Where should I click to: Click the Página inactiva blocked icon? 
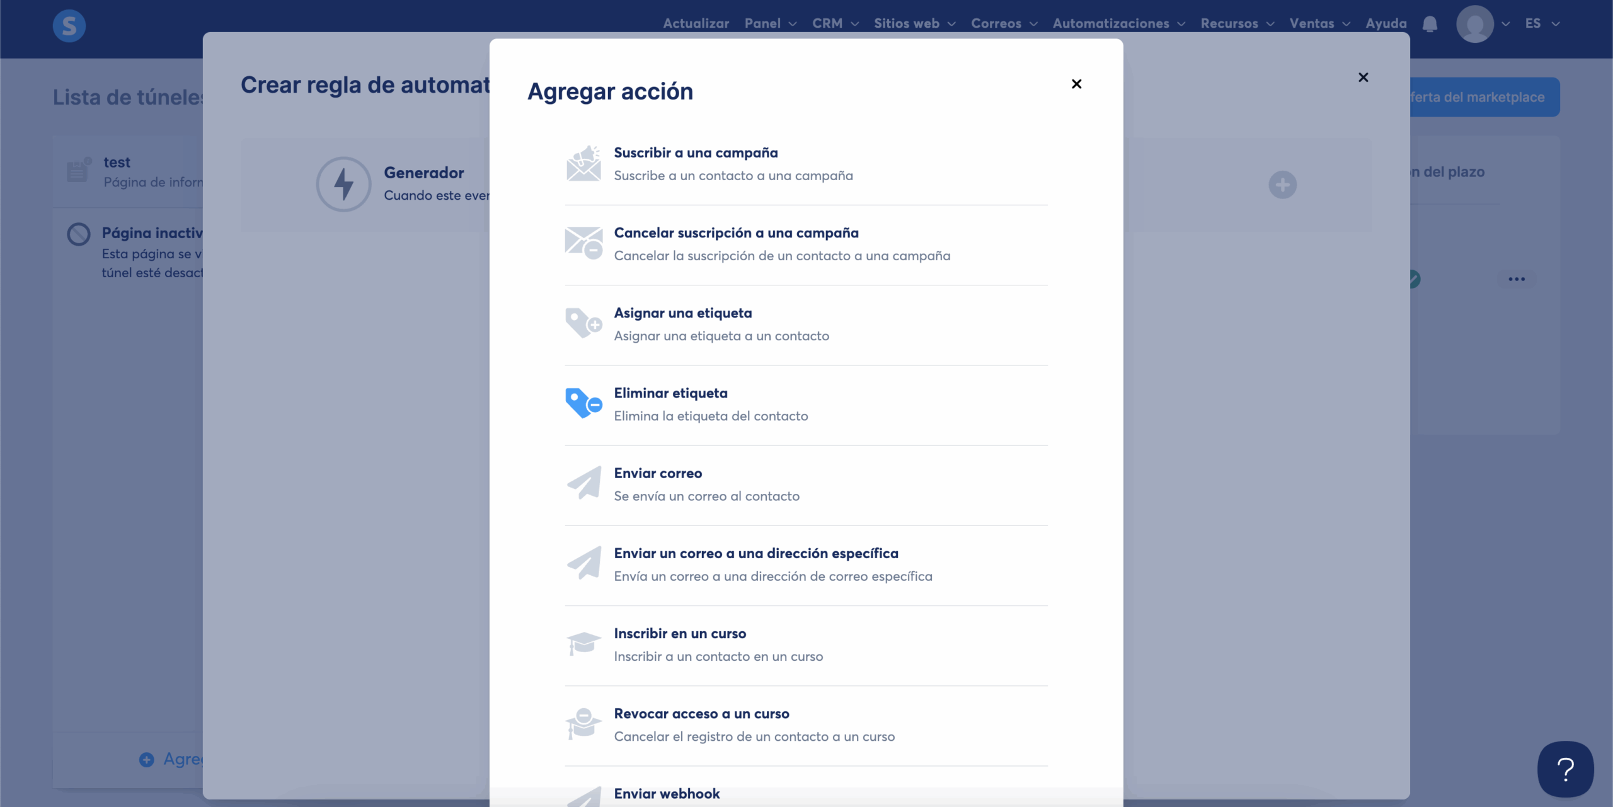(x=79, y=234)
